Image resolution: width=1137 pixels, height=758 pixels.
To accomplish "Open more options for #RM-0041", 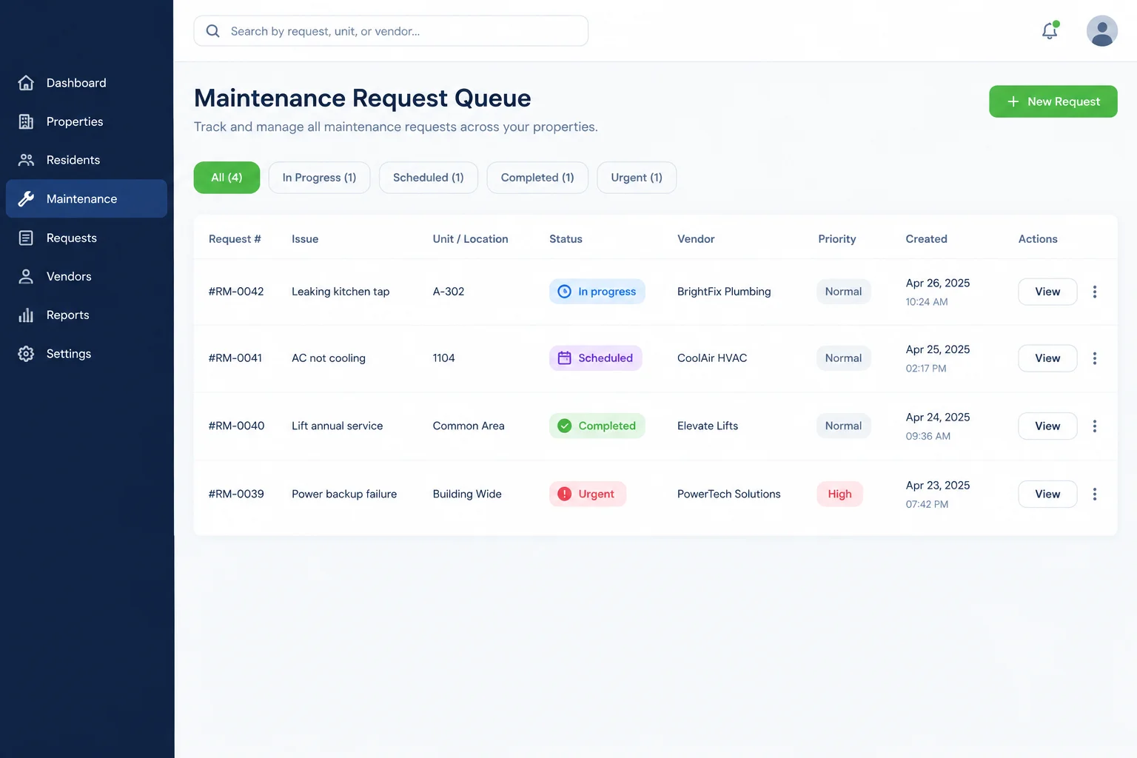I will click(x=1095, y=358).
